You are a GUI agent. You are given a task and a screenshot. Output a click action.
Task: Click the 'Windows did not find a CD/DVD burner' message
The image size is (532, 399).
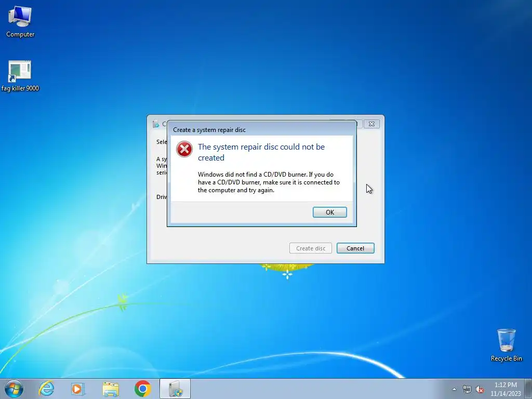click(269, 182)
